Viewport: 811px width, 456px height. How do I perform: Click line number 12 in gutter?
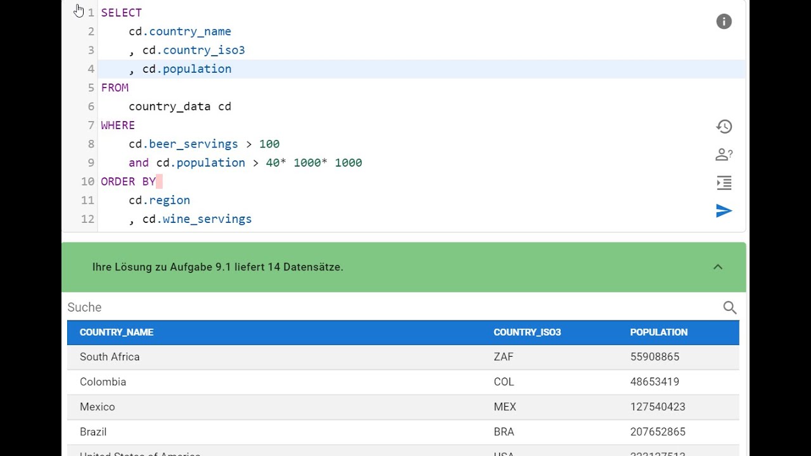[x=87, y=219]
